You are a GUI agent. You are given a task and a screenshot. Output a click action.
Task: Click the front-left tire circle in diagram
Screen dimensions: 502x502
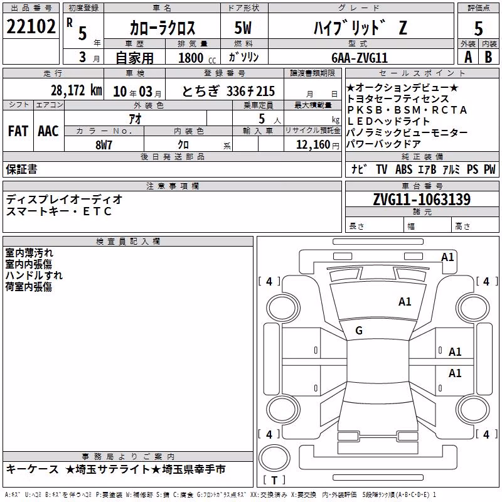(x=283, y=308)
